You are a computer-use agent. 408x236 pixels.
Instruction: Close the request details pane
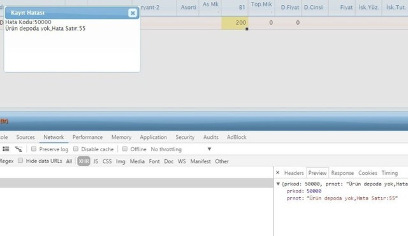278,172
